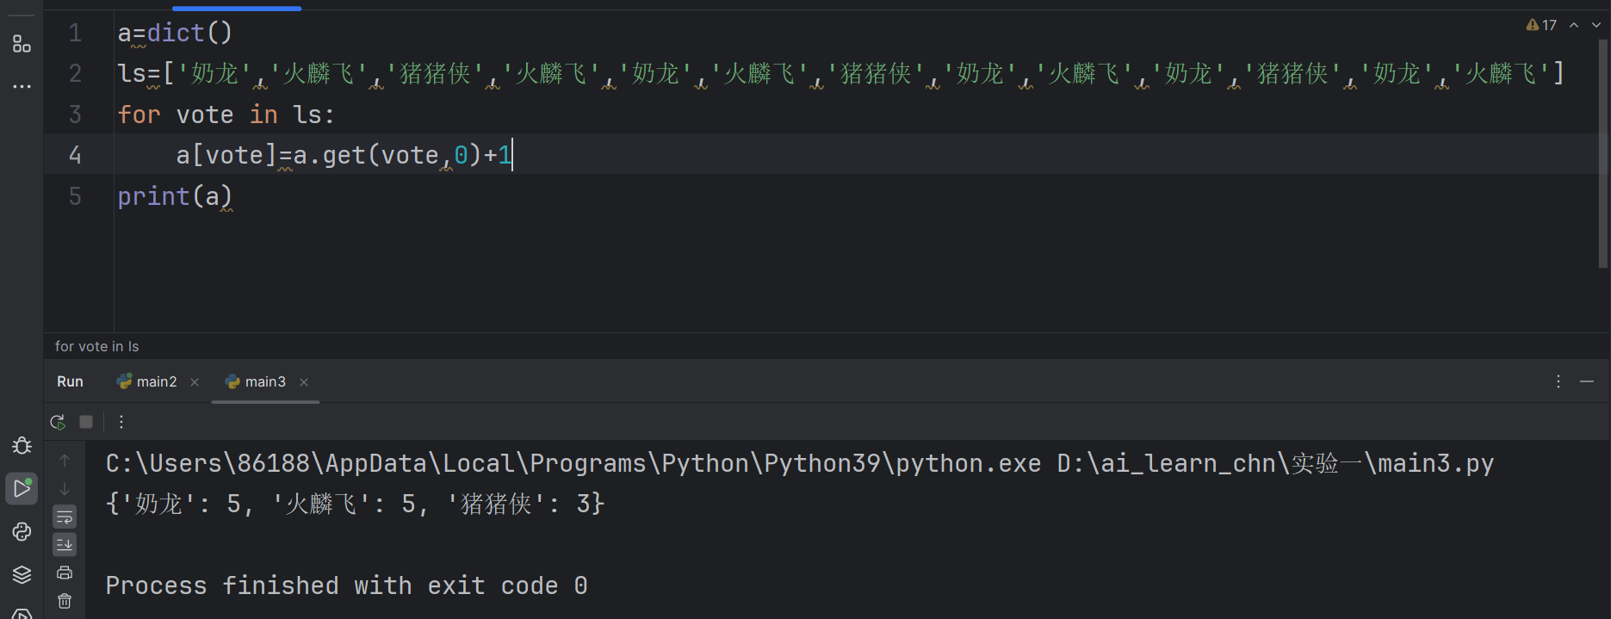
Task: Open the Python Console tool window
Action: [22, 532]
